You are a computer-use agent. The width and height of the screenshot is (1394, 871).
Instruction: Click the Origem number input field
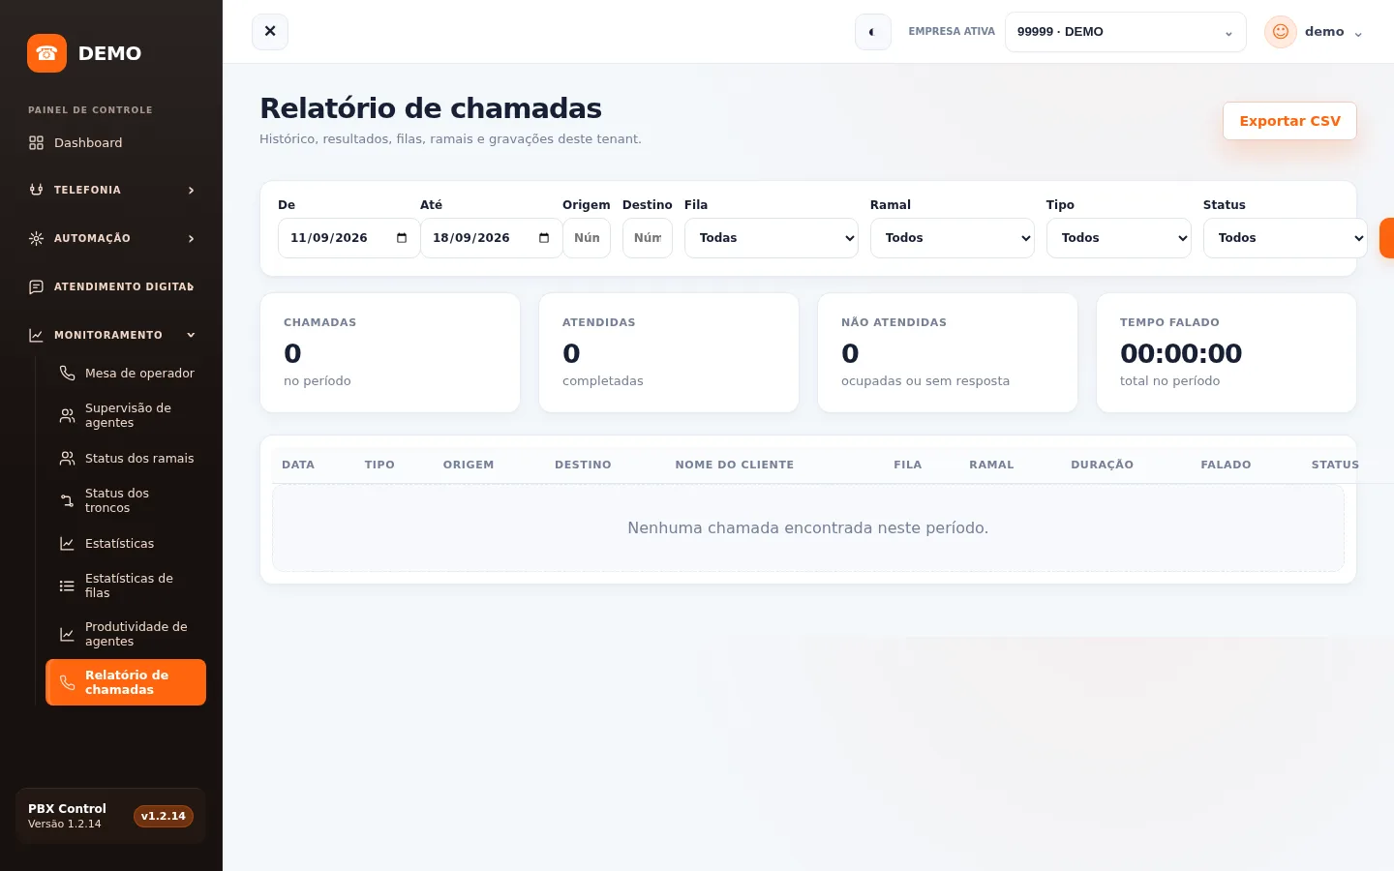pyautogui.click(x=587, y=238)
